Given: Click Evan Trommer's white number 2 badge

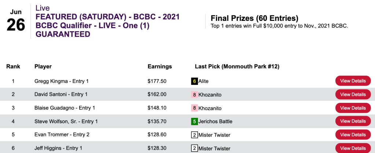Looking at the screenshot, I should pyautogui.click(x=194, y=135).
